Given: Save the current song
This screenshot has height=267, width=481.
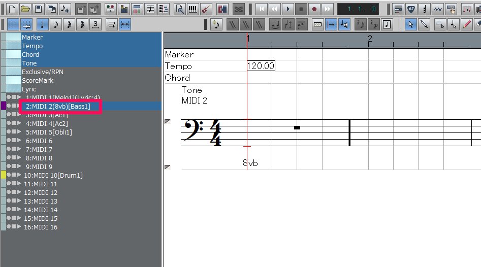Looking at the screenshot, I should pyautogui.click(x=38, y=9).
